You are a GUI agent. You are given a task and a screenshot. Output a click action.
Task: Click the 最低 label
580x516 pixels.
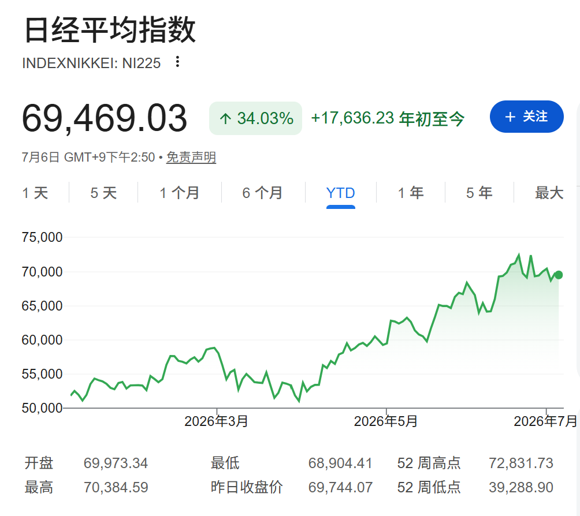point(225,463)
